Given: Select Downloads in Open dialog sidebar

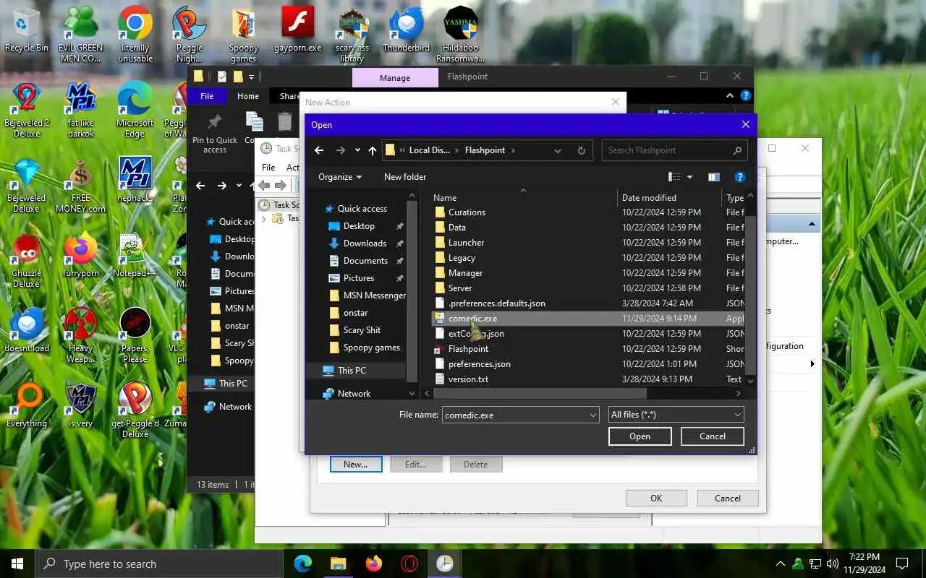Looking at the screenshot, I should 365,243.
